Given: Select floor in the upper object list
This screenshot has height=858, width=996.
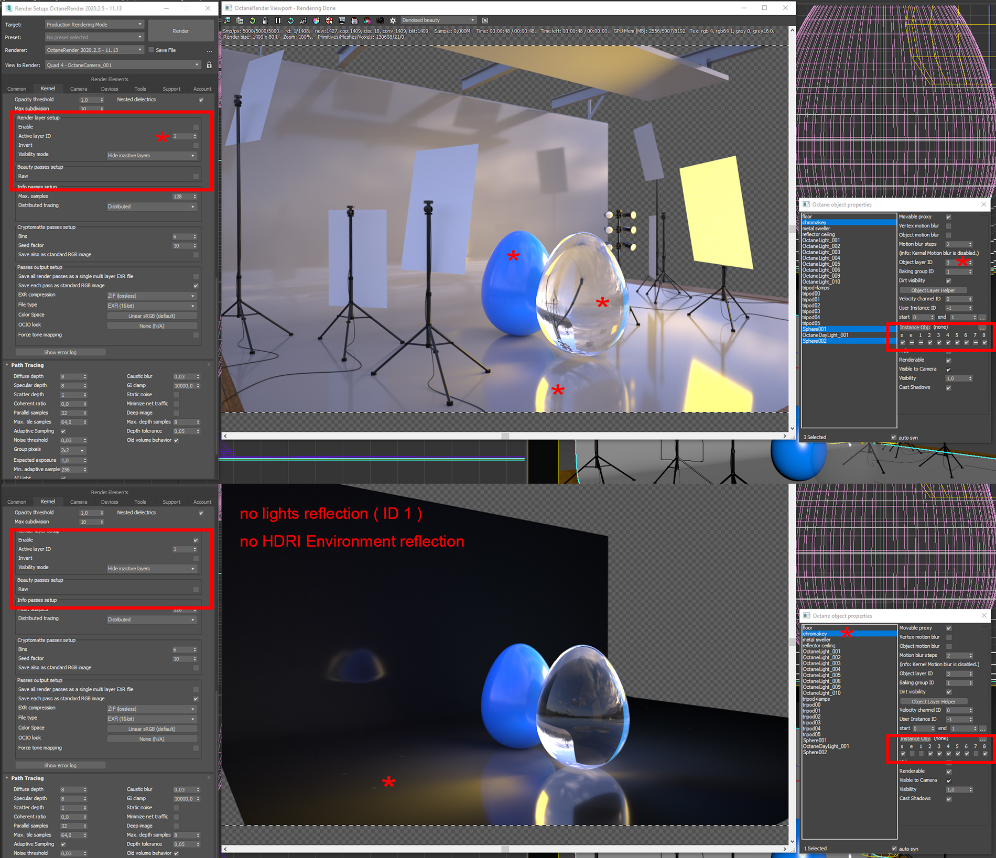Looking at the screenshot, I should point(849,216).
